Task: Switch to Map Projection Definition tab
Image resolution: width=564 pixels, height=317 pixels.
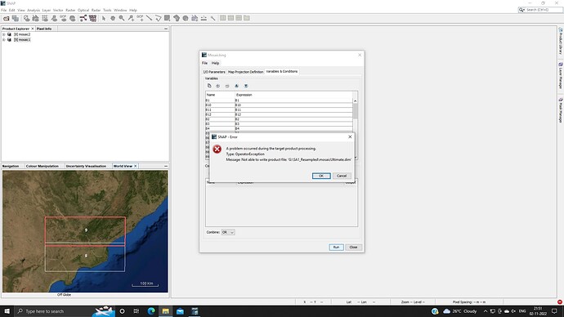Action: (x=246, y=72)
